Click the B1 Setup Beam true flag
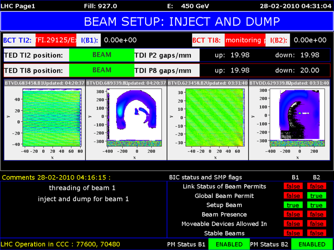 pyautogui.click(x=293, y=205)
